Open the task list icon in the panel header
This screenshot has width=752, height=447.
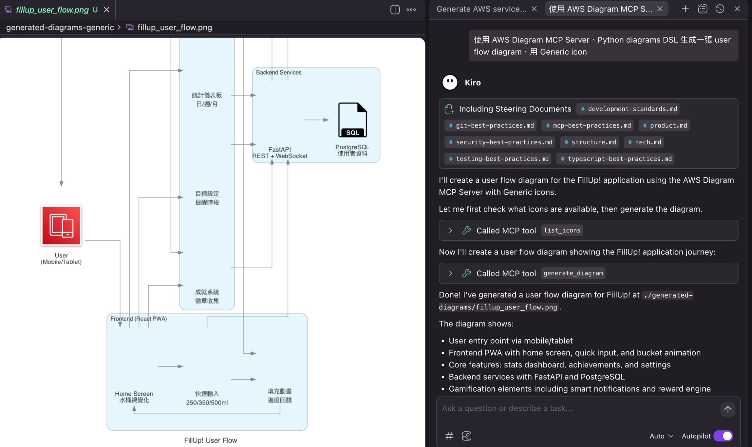pos(702,9)
